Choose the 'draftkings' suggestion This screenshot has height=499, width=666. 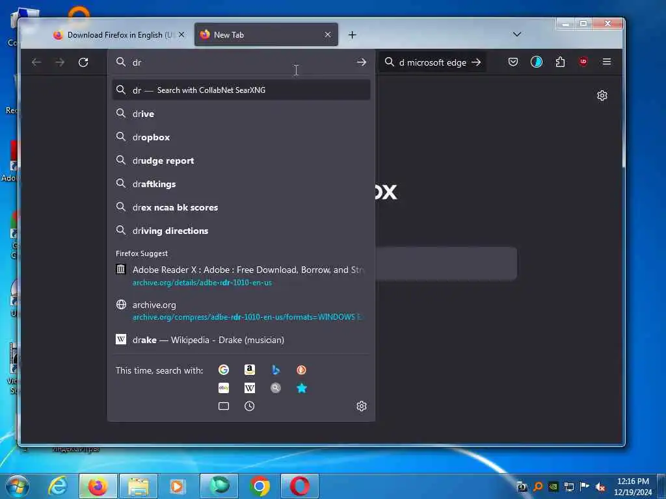pyautogui.click(x=241, y=184)
